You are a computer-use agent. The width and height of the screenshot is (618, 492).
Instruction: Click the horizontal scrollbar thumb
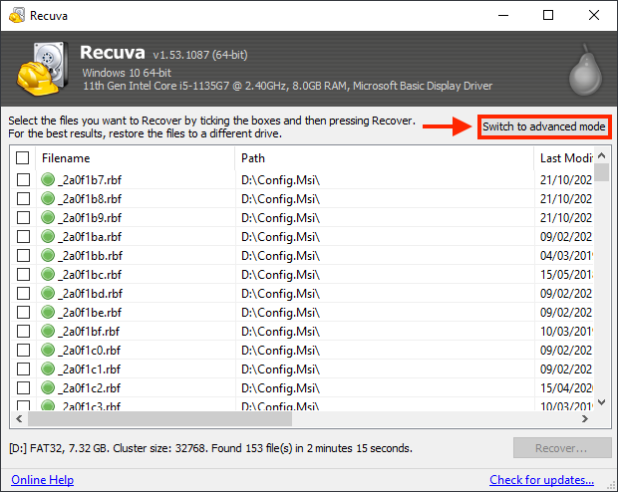pos(159,418)
